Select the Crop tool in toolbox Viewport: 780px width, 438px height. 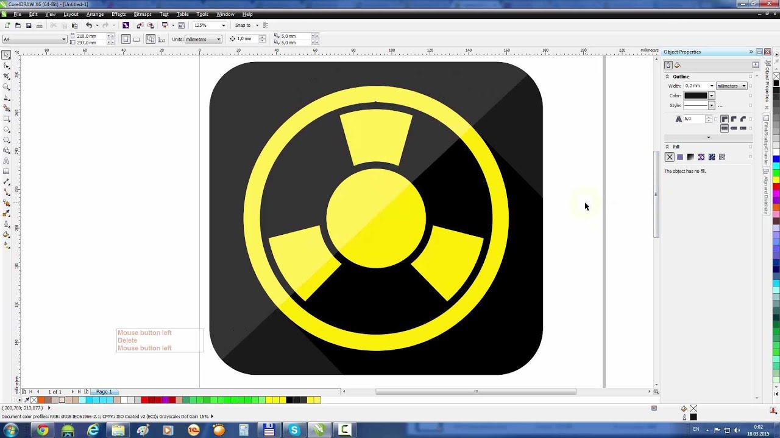coord(7,76)
